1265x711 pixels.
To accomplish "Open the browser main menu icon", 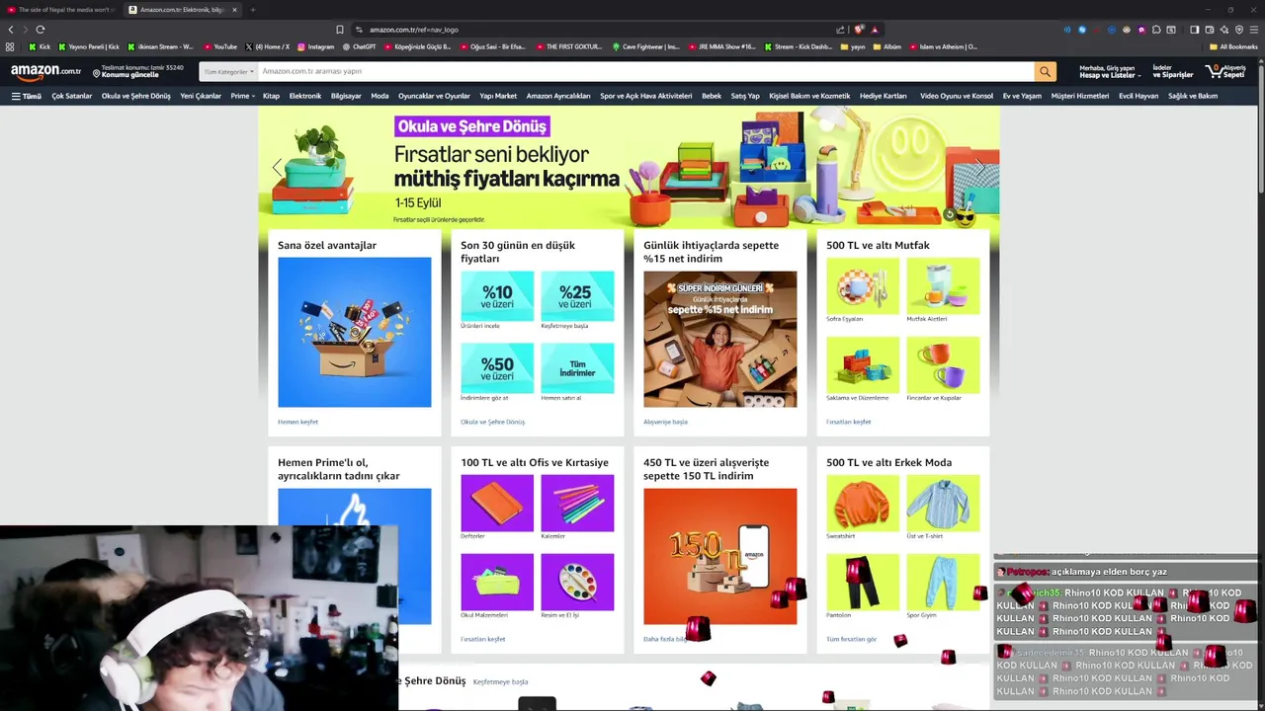I will (x=1253, y=30).
